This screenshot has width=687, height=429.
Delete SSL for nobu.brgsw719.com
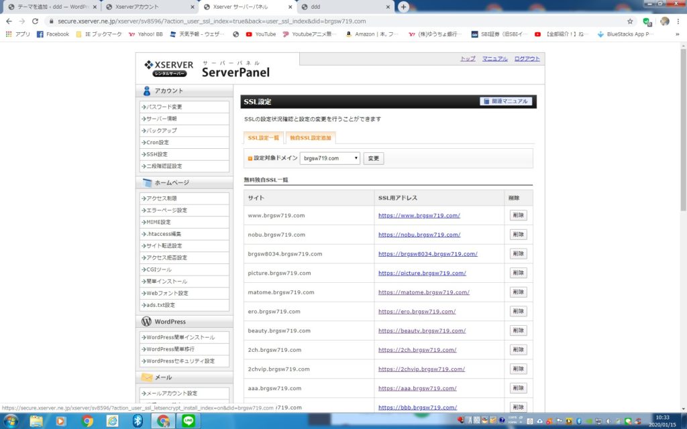click(x=518, y=235)
